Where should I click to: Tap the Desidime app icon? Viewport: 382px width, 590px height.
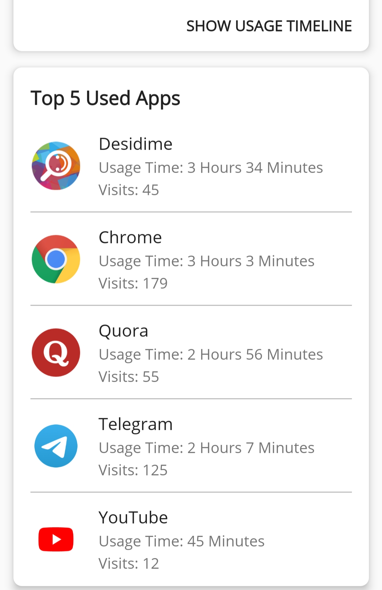pyautogui.click(x=56, y=166)
